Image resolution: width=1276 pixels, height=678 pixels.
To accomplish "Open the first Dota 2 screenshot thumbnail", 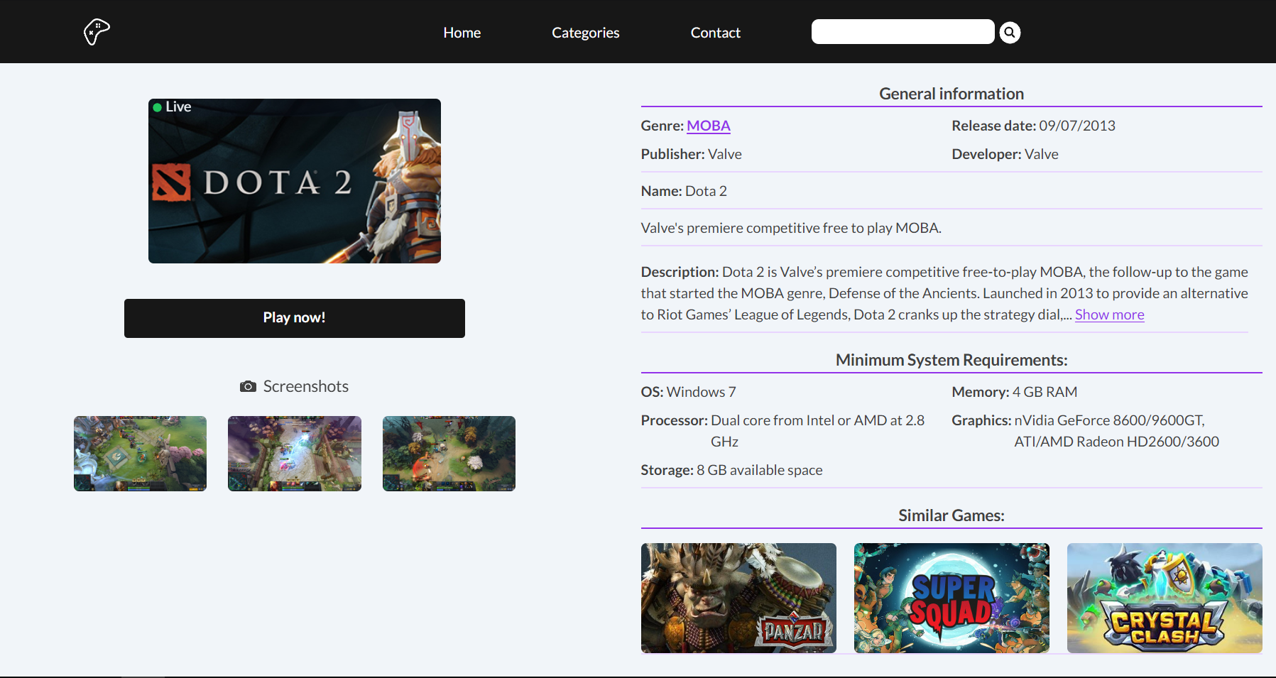I will click(141, 454).
